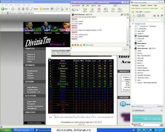Open the mobile number dropdown in Yahoo Messenger
Image resolution: width=165 pixels, height=132 pixels.
[162, 20]
